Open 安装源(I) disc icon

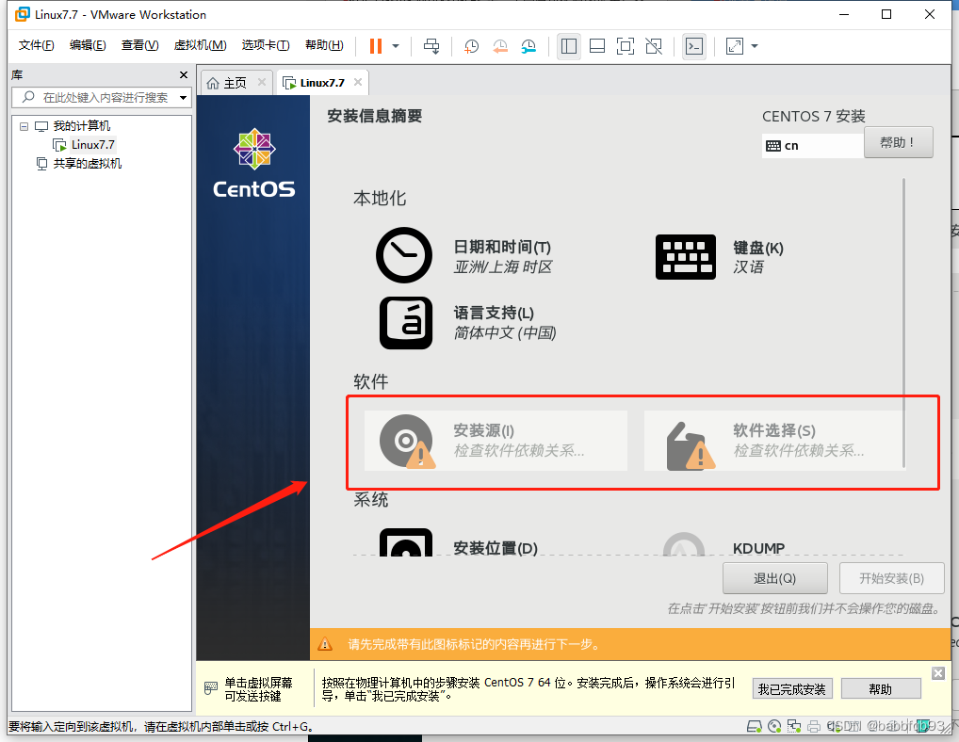406,442
